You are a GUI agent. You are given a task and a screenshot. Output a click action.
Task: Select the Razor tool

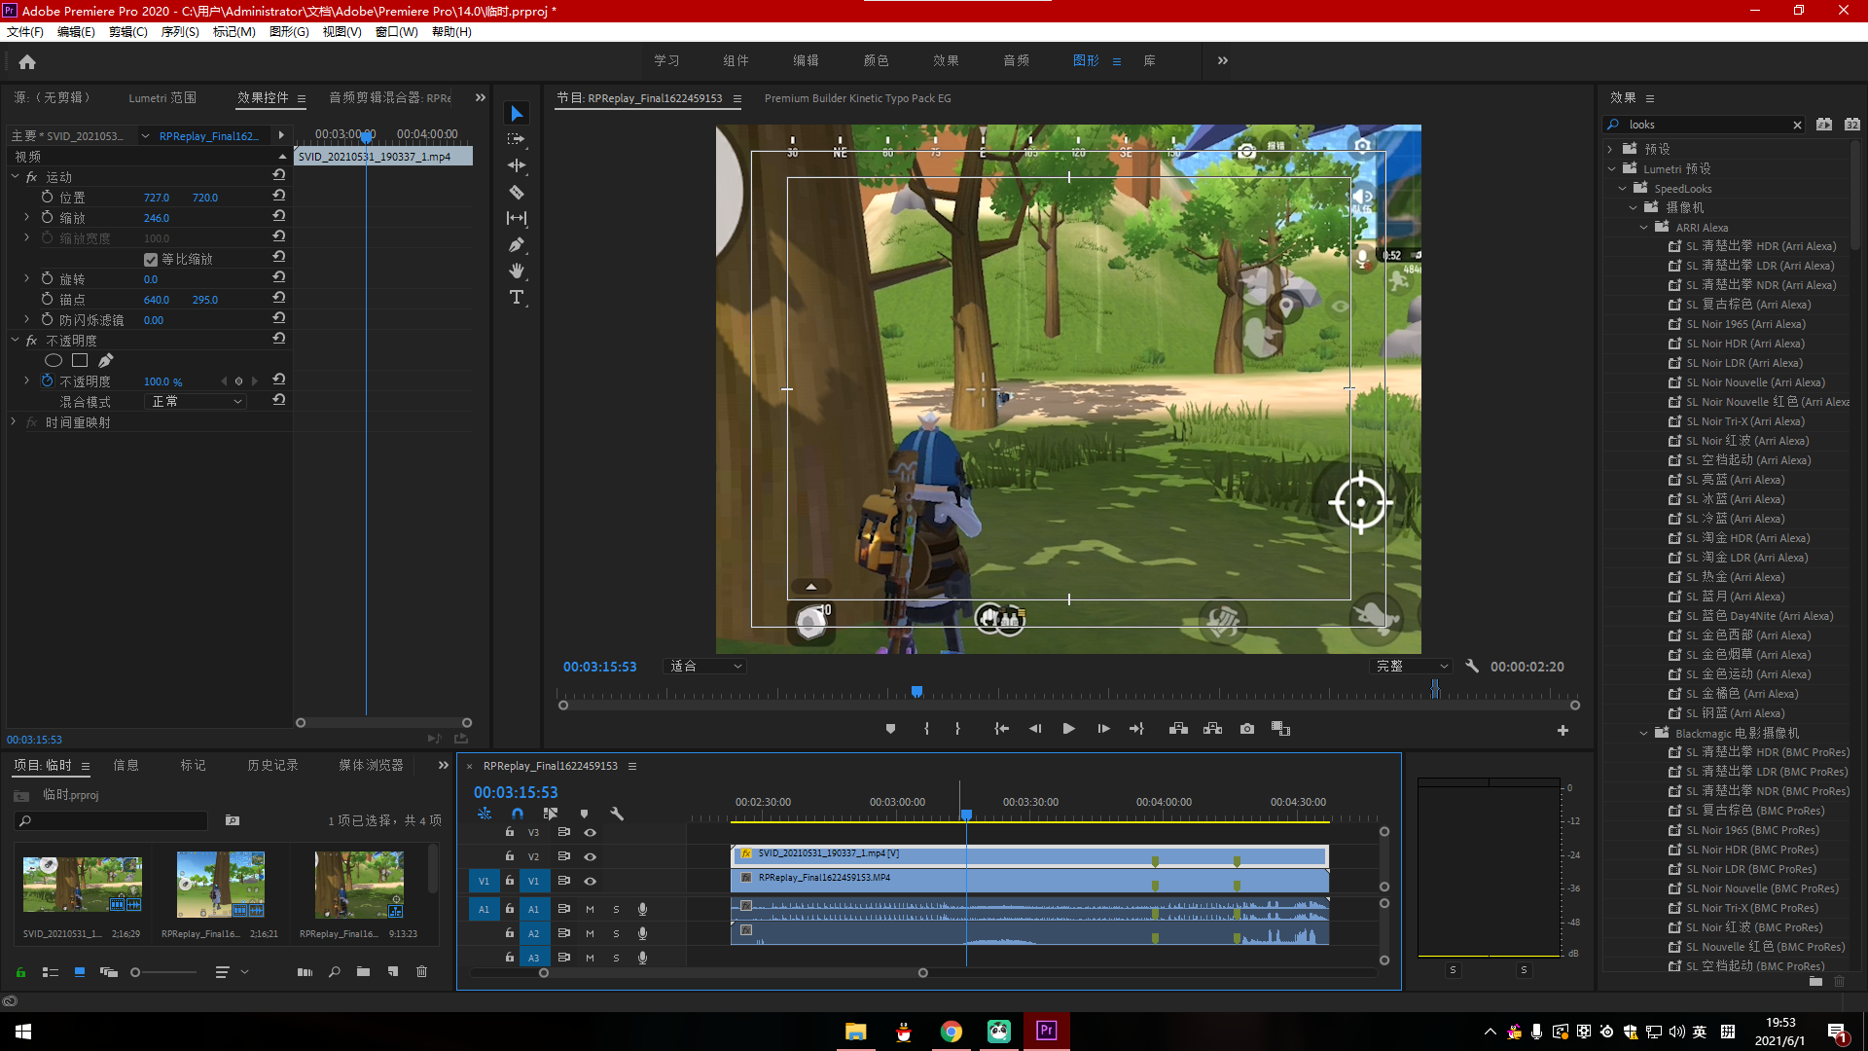[x=517, y=193]
